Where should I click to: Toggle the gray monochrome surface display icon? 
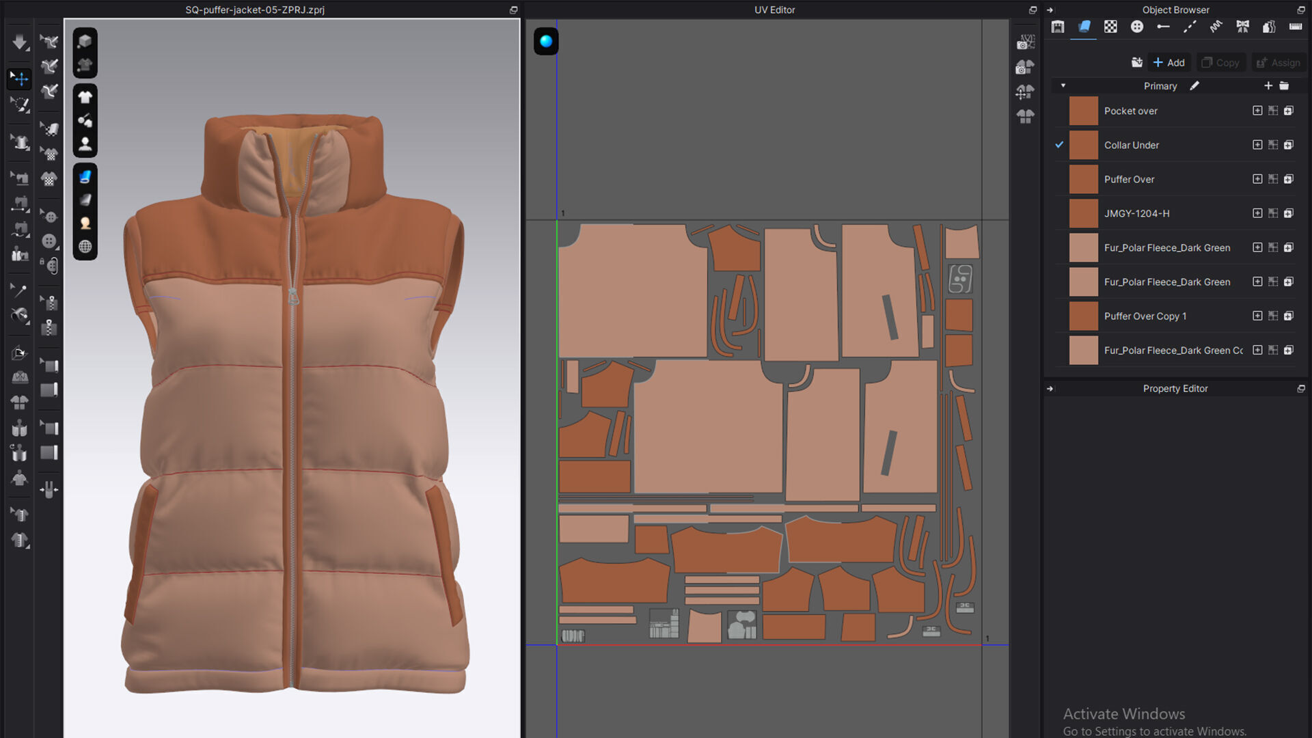(85, 200)
